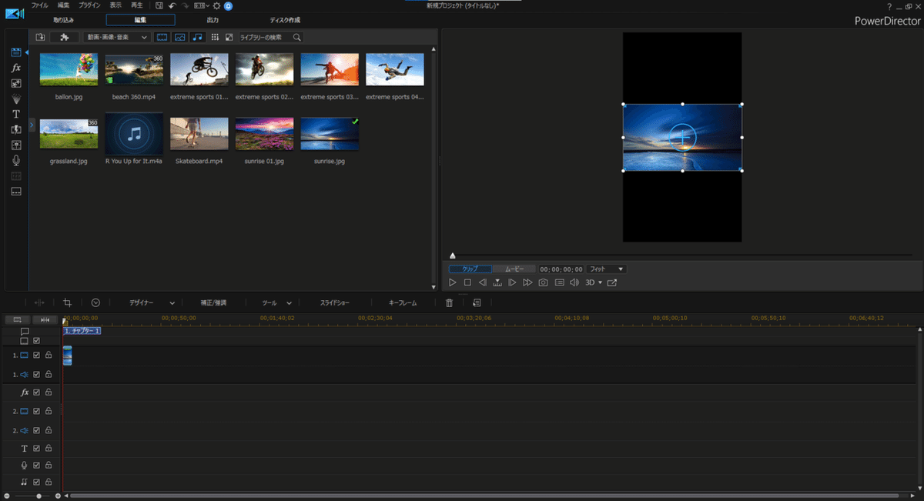Adjust preview volume with speaker icon
This screenshot has height=501, width=924.
tap(574, 283)
